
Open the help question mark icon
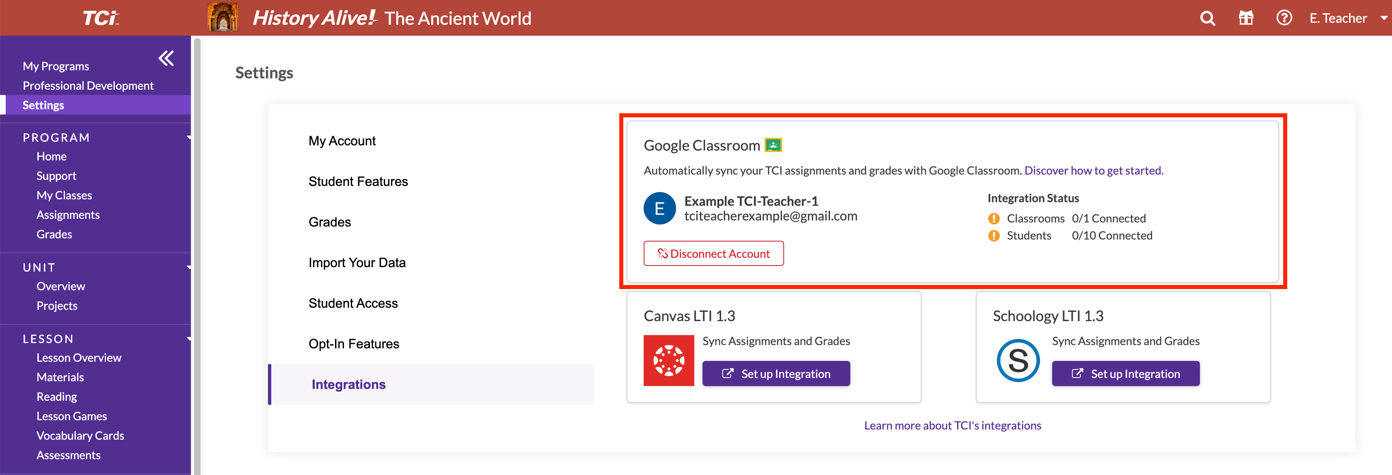(x=1284, y=18)
